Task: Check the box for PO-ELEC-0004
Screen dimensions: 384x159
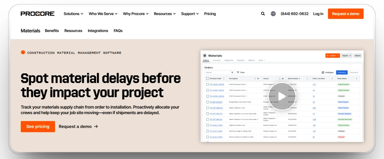Action: pos(208,125)
